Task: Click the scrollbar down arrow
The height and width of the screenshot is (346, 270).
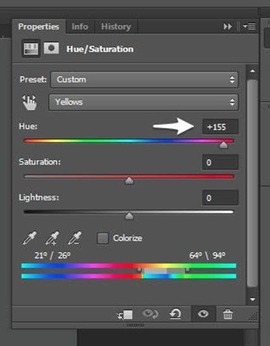Action: (x=252, y=299)
